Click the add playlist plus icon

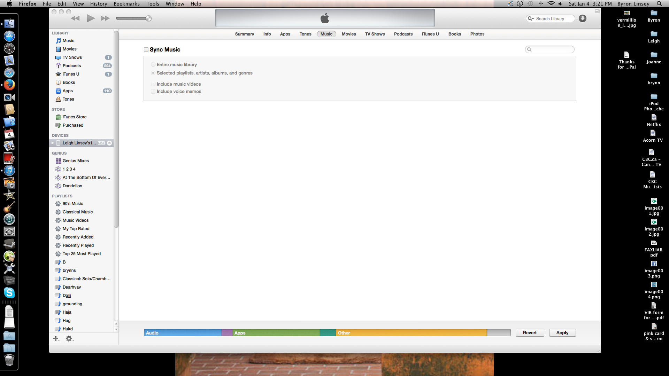[56, 338]
